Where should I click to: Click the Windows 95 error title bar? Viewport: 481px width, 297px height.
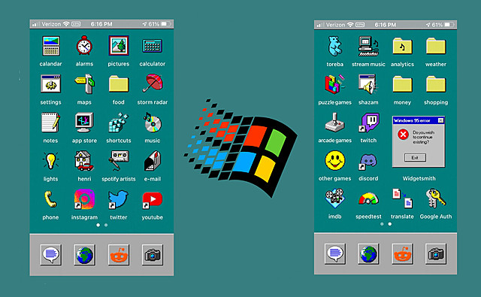(x=419, y=120)
